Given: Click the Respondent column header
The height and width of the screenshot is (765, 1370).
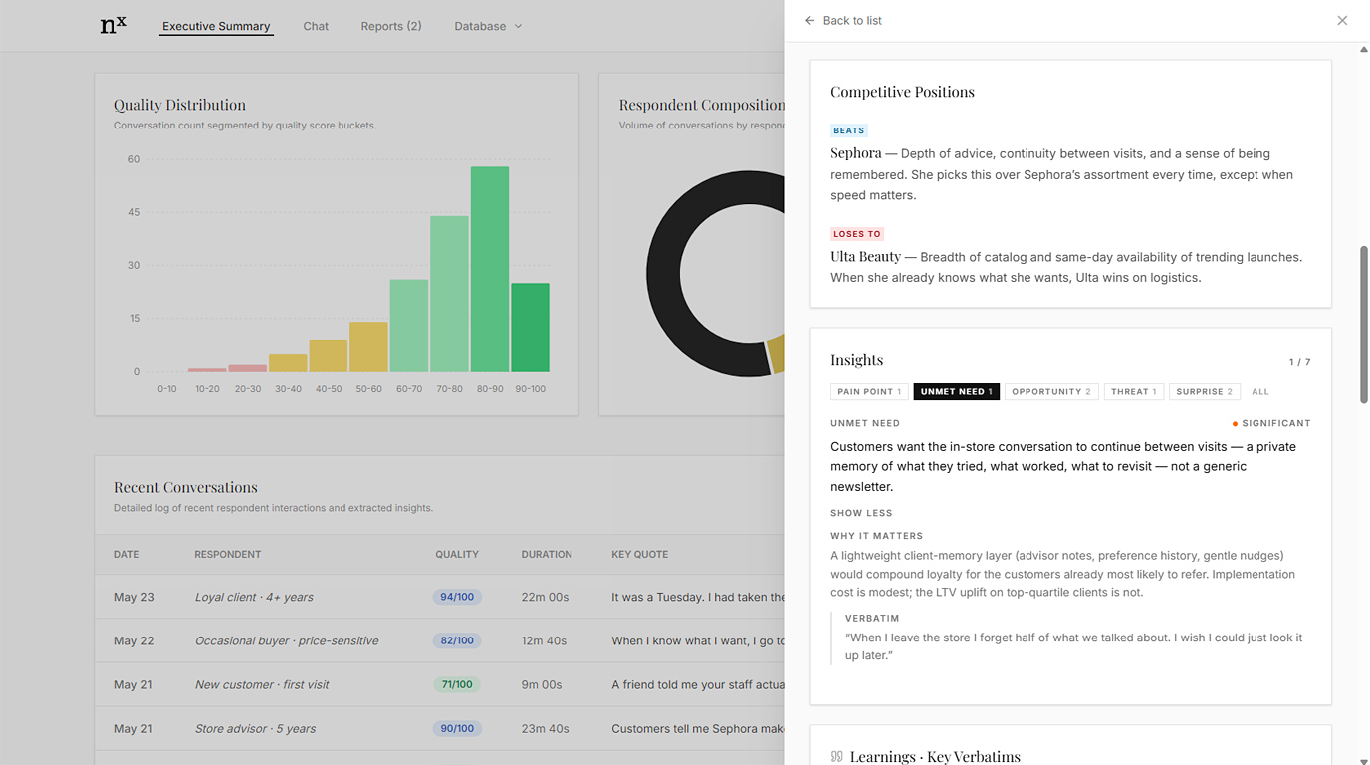Looking at the screenshot, I should click(x=228, y=554).
